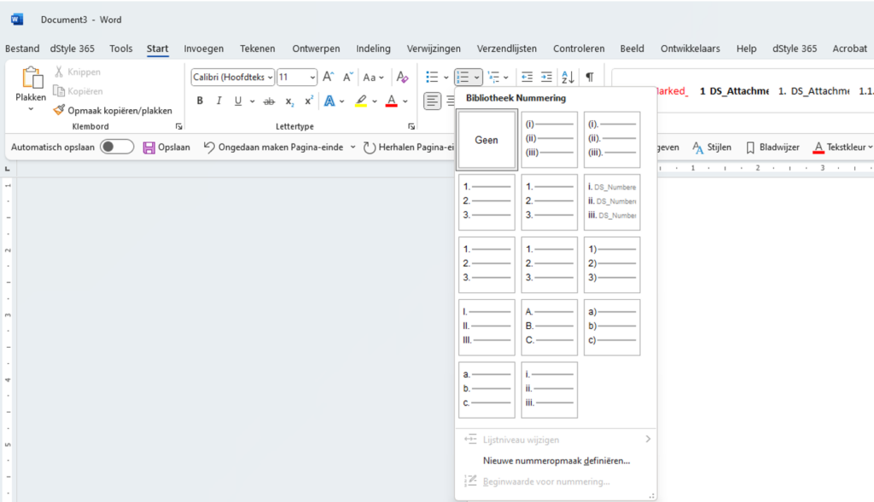This screenshot has height=502, width=874.
Task: Select I. II. III. Roman numbering
Action: [487, 327]
